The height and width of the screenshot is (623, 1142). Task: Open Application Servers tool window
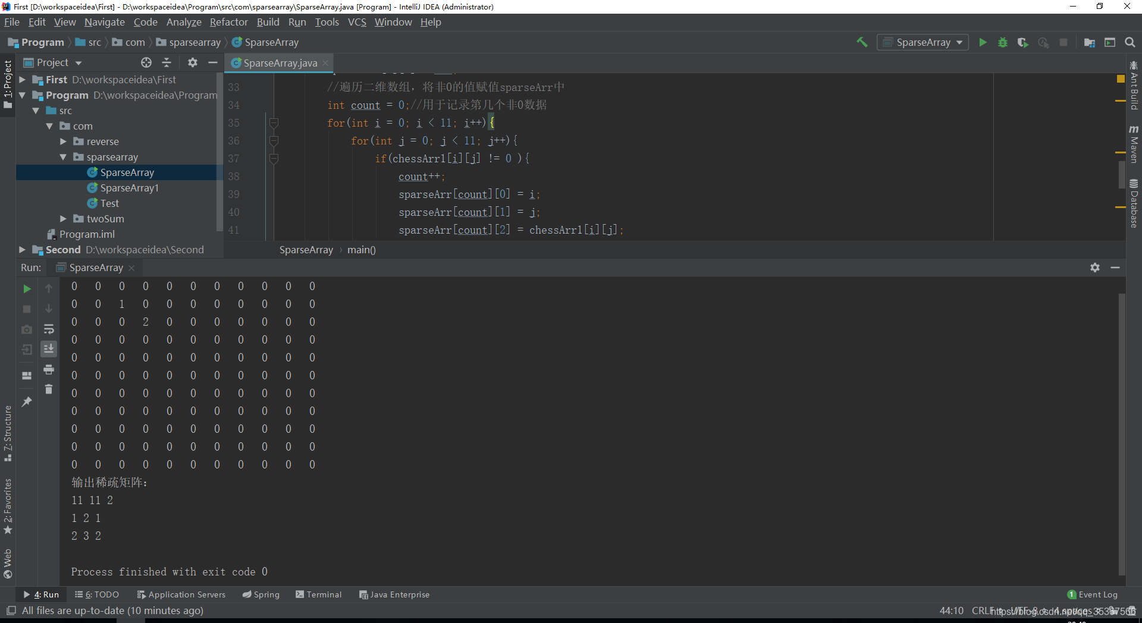coord(181,594)
